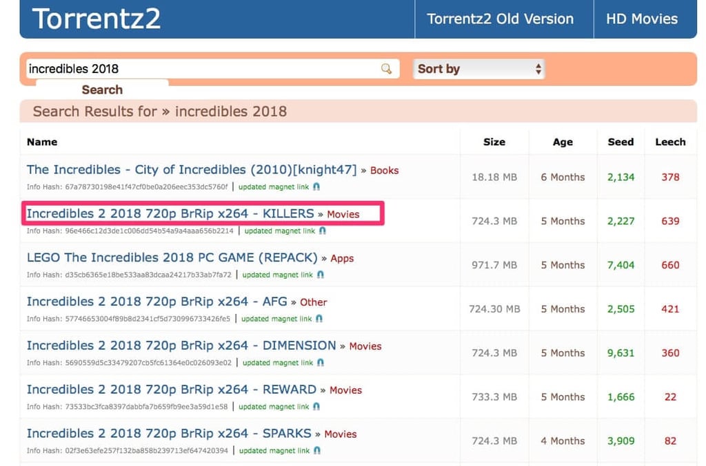Click seed count 7,404

[621, 265]
